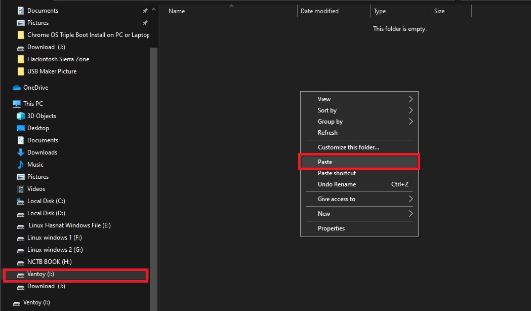The width and height of the screenshot is (531, 311).
Task: Open Properties from the context menu
Action: click(x=331, y=228)
